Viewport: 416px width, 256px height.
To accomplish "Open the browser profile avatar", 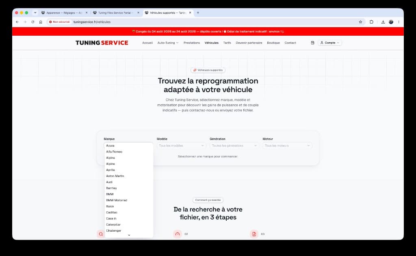I will [391, 22].
